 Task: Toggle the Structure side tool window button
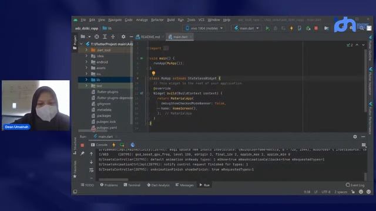[75, 146]
